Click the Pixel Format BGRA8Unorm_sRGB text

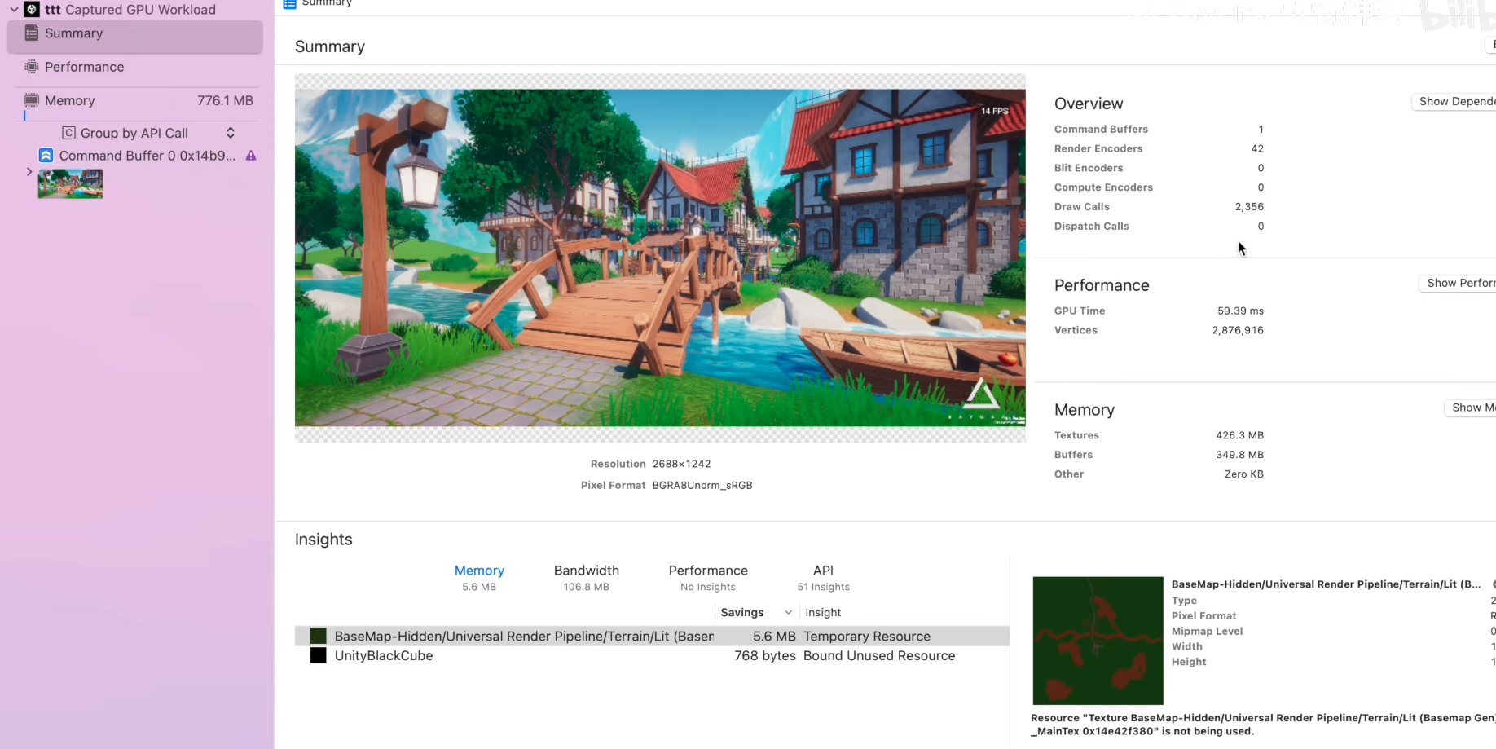click(x=702, y=486)
